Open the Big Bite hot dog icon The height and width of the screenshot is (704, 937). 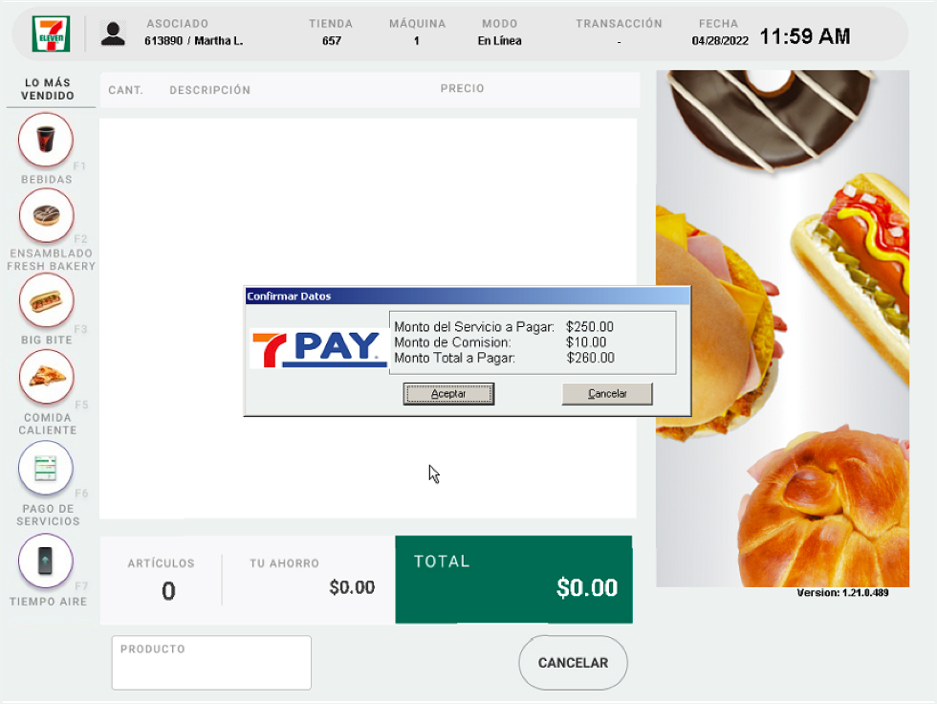coord(47,300)
